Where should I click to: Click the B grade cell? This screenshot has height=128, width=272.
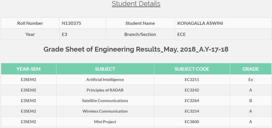point(251,101)
